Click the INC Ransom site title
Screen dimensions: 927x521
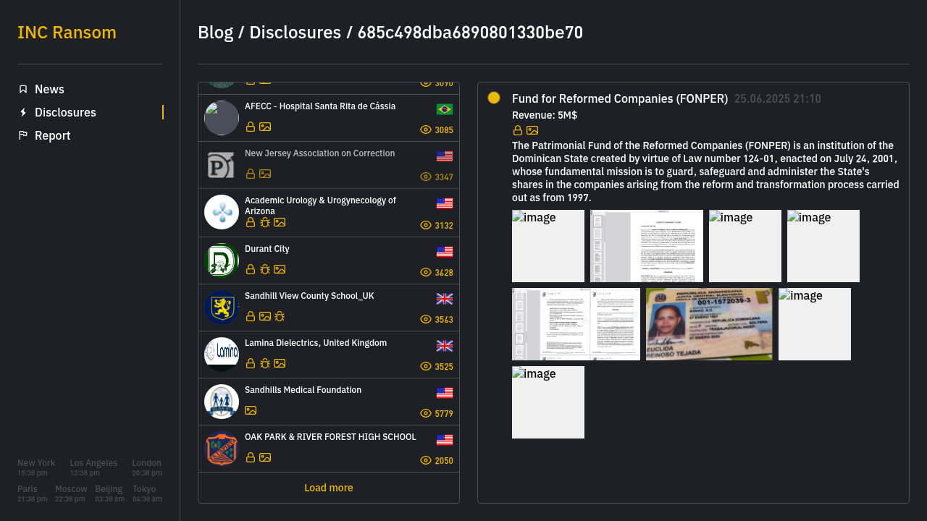67,33
